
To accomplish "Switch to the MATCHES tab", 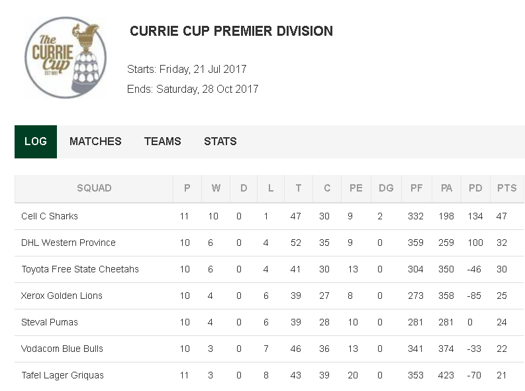I will 95,141.
